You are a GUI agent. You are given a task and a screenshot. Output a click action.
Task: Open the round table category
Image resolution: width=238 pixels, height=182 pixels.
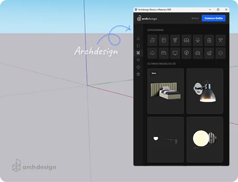click(x=221, y=40)
